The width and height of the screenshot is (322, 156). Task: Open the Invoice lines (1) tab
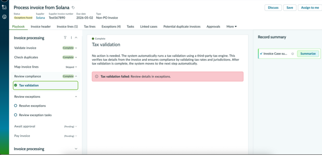(x=67, y=26)
